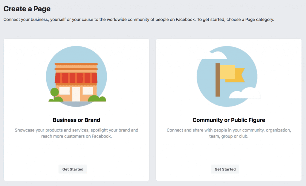Click Get Started under Business or Brand
306x186 pixels.
point(73,169)
